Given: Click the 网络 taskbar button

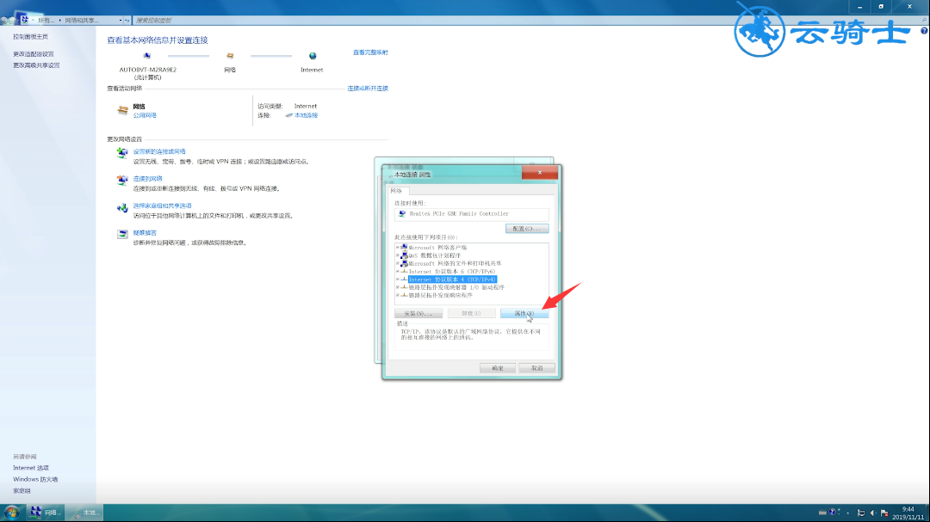Looking at the screenshot, I should [45, 513].
